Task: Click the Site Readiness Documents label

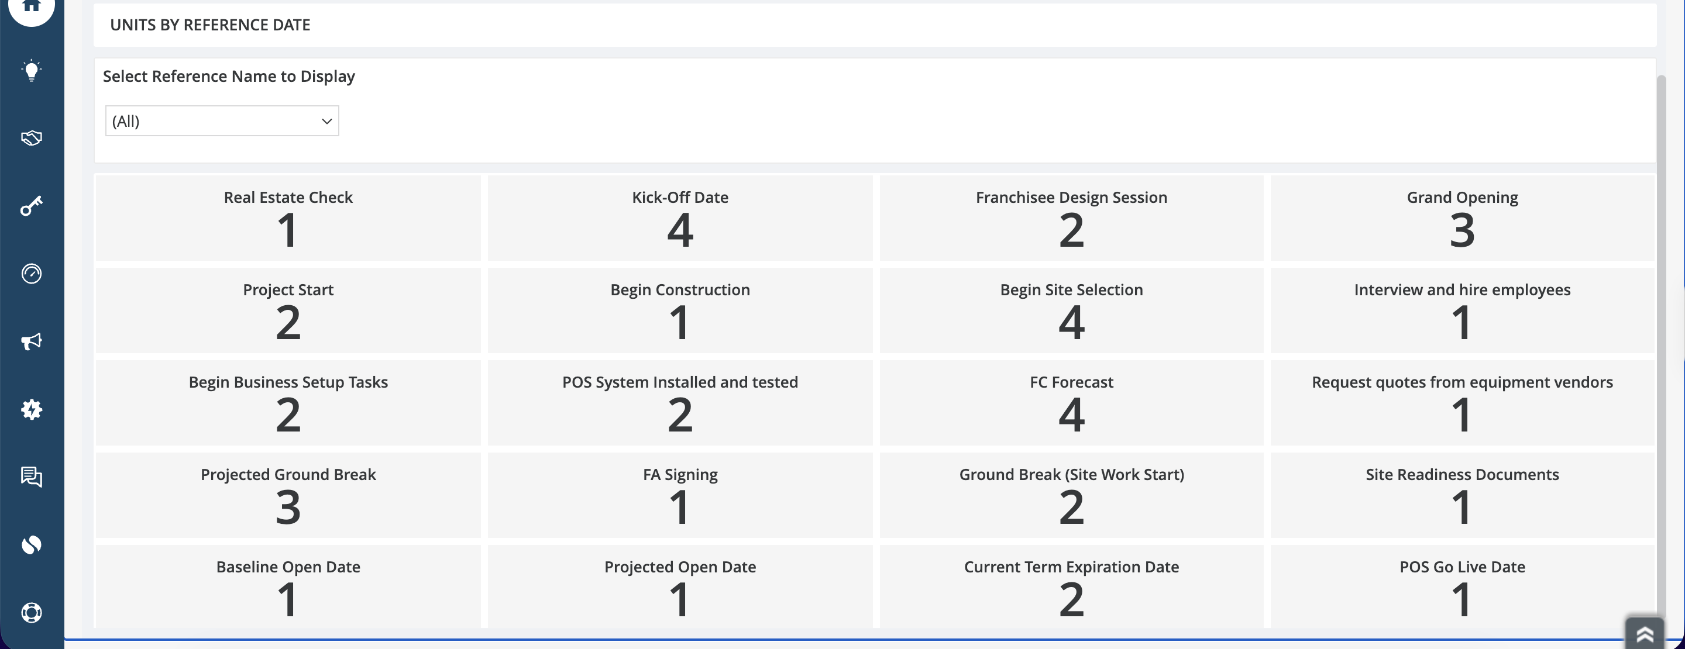Action: (x=1462, y=474)
